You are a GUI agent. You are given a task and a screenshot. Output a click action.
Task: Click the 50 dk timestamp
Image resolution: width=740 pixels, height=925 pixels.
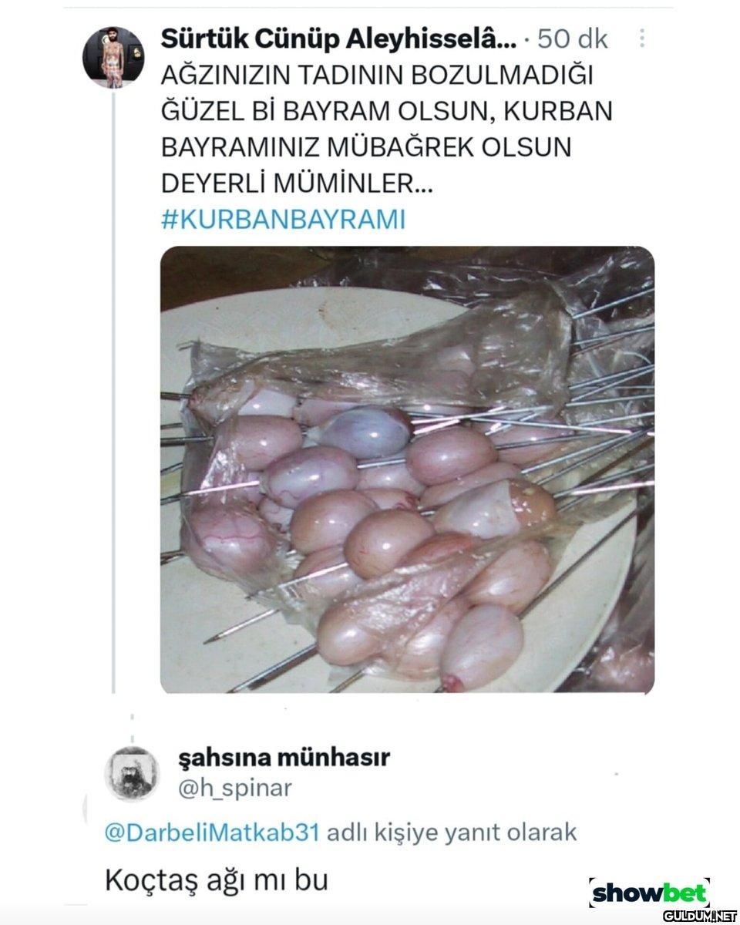click(572, 39)
